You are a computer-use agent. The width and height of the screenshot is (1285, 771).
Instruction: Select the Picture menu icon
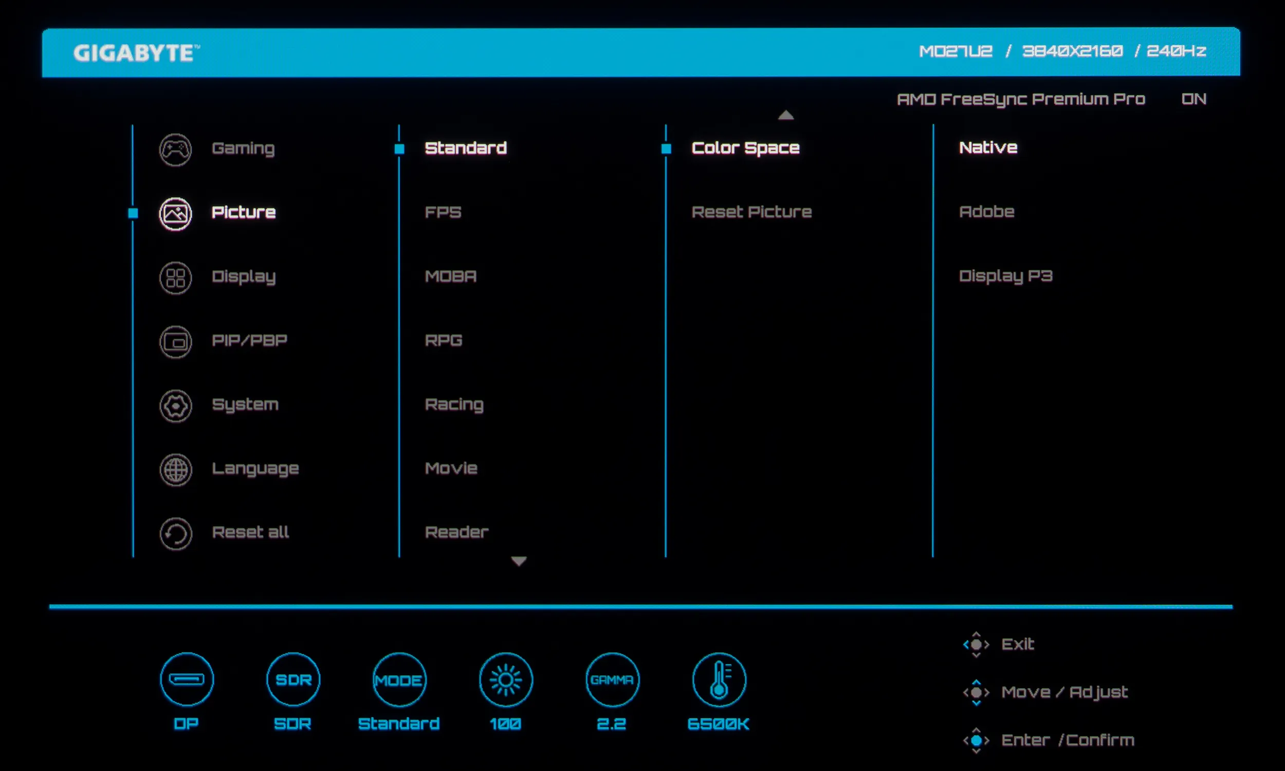click(x=175, y=213)
